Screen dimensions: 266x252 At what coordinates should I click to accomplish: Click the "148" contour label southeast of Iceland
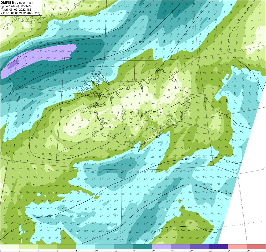coord(206,188)
